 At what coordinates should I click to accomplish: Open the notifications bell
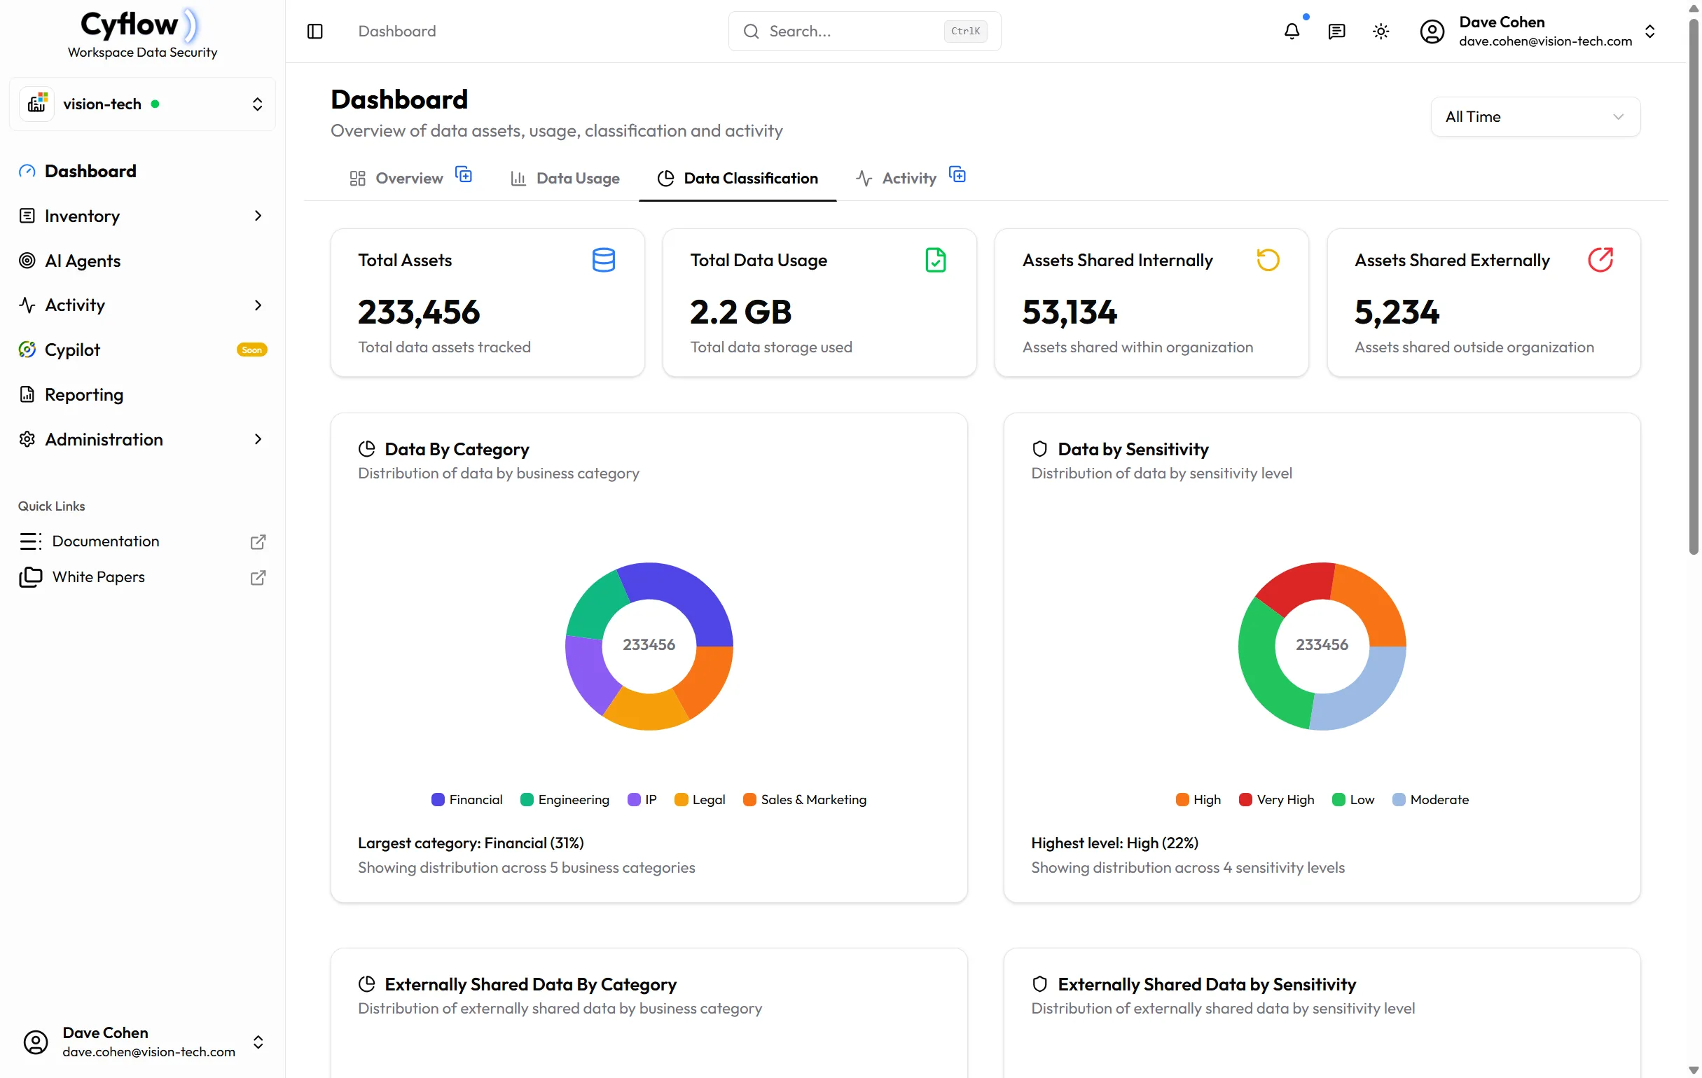point(1292,31)
